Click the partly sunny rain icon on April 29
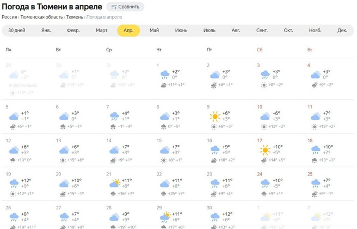Viewport: 357px width, 229px height. point(164,216)
